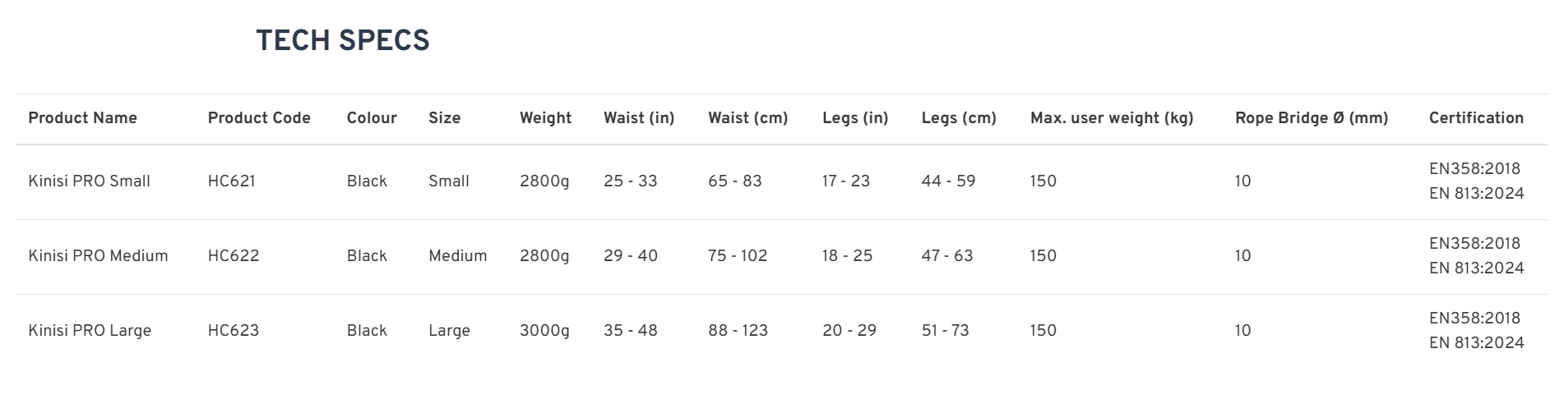The width and height of the screenshot is (1564, 399).
Task: Click product code HC622
Action: 233,256
